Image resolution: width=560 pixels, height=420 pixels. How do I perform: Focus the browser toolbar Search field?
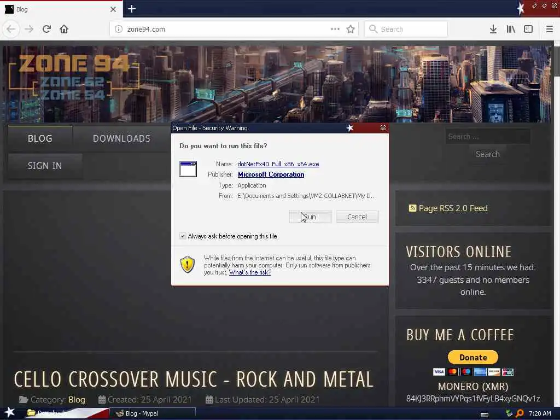[406, 30]
